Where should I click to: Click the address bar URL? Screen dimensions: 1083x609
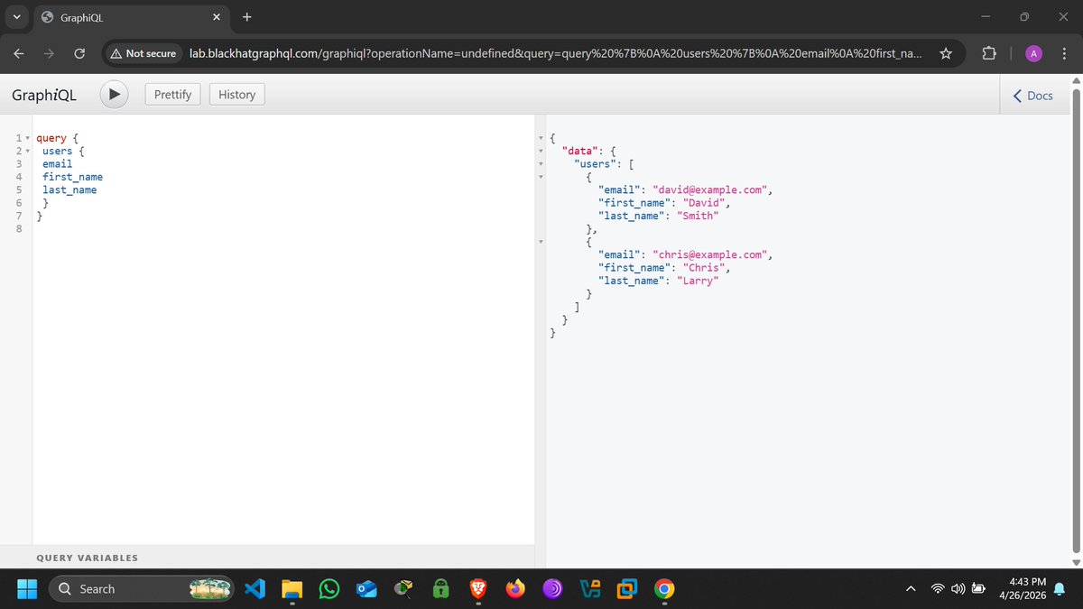[x=555, y=54]
